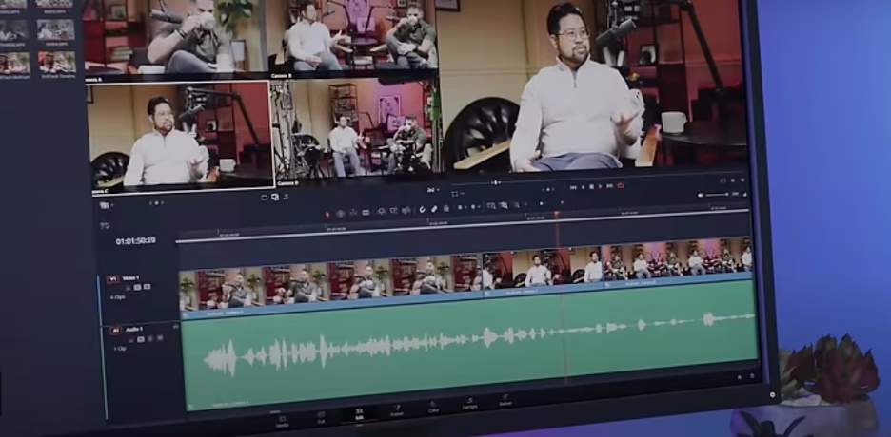Image resolution: width=891 pixels, height=437 pixels.
Task: Go to last frame in viewer transport
Action: (x=610, y=186)
